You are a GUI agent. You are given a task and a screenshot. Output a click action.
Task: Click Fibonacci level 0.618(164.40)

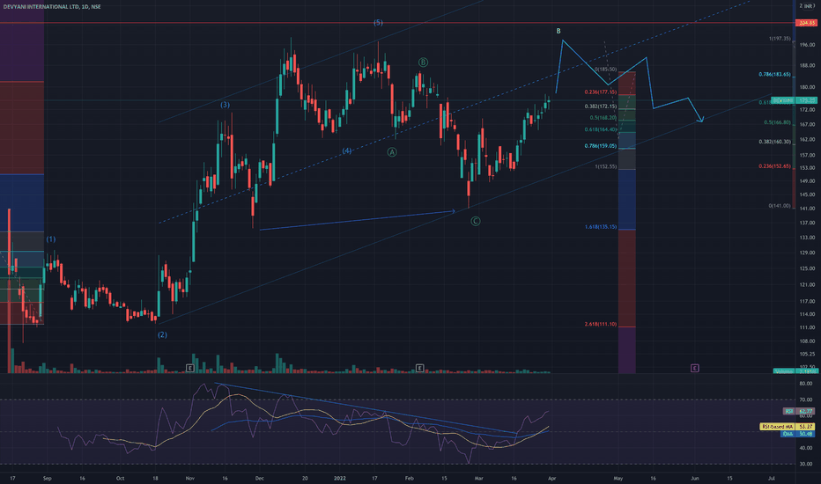coord(601,129)
